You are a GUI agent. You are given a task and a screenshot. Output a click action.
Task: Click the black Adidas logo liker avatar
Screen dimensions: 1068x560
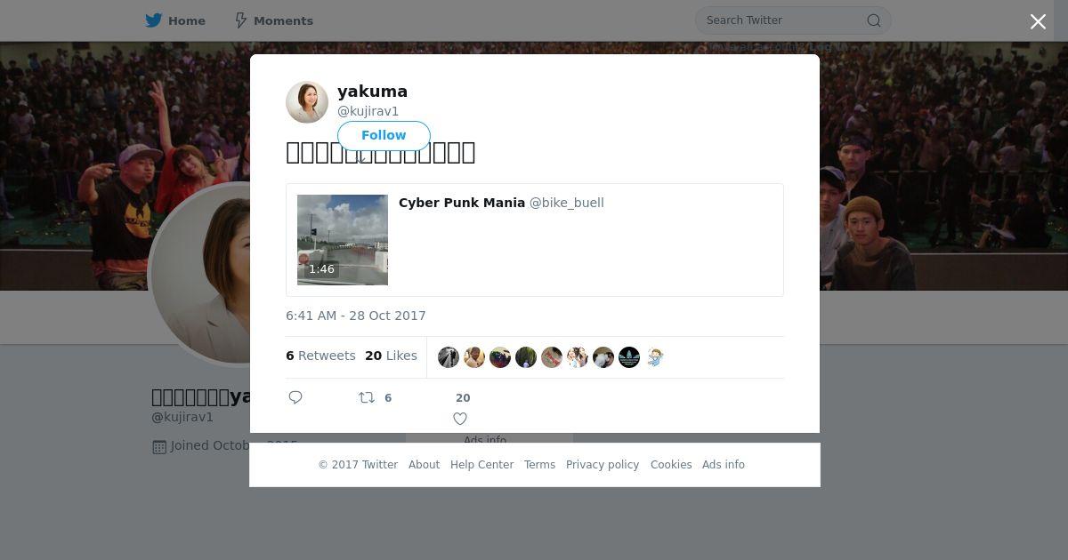tap(629, 357)
